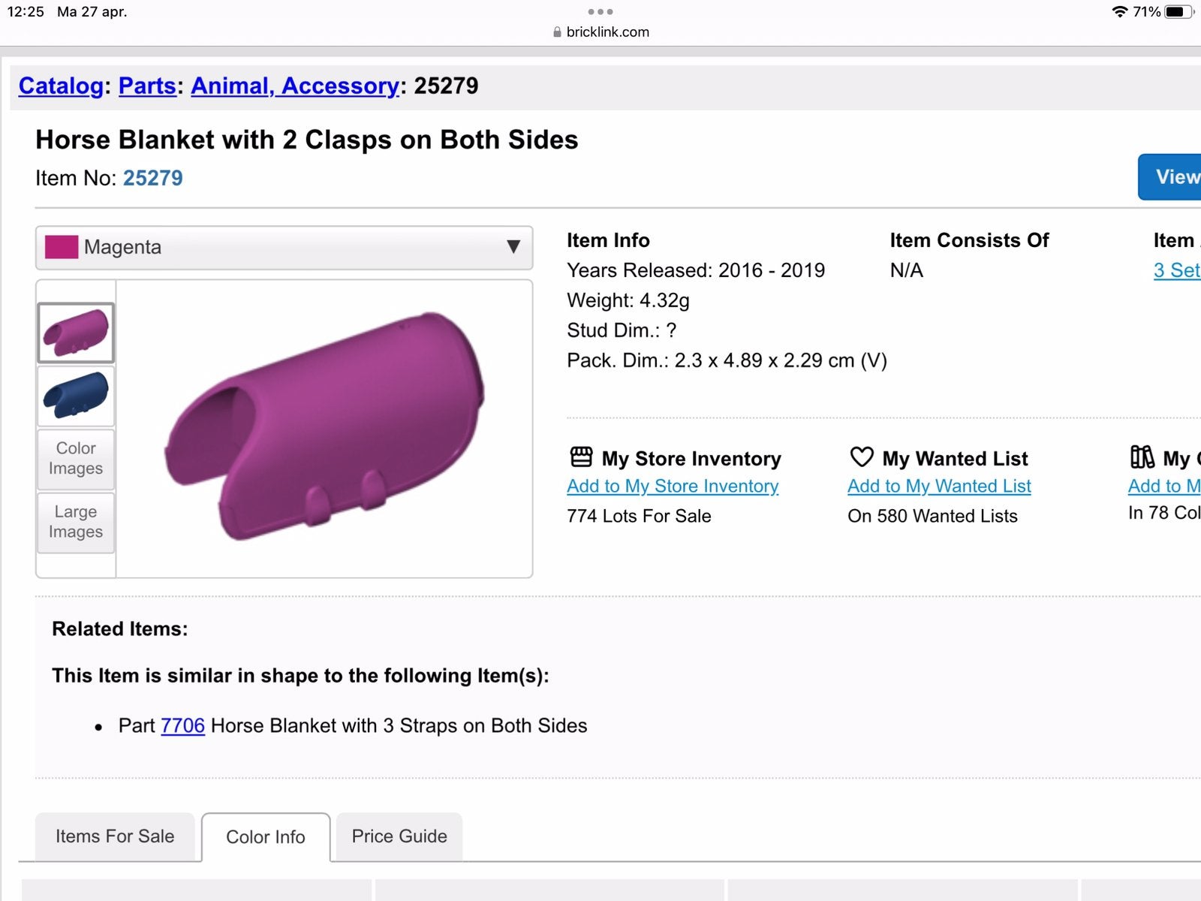
Task: Select the magenta blanket thumbnail
Action: [76, 333]
